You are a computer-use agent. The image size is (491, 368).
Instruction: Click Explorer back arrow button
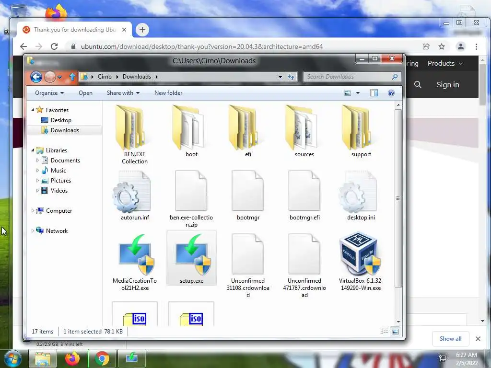point(36,77)
